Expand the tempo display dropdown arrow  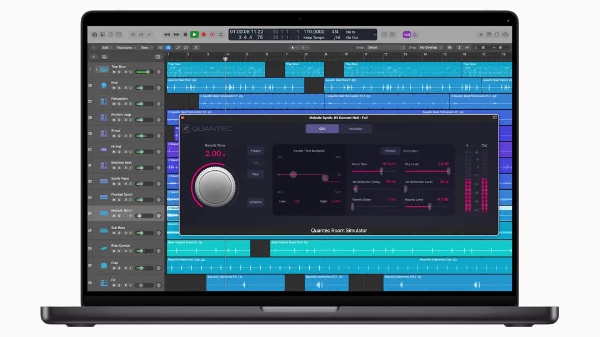(x=375, y=34)
